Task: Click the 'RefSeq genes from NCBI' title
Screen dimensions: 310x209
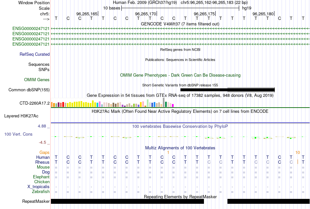Action: click(x=180, y=50)
